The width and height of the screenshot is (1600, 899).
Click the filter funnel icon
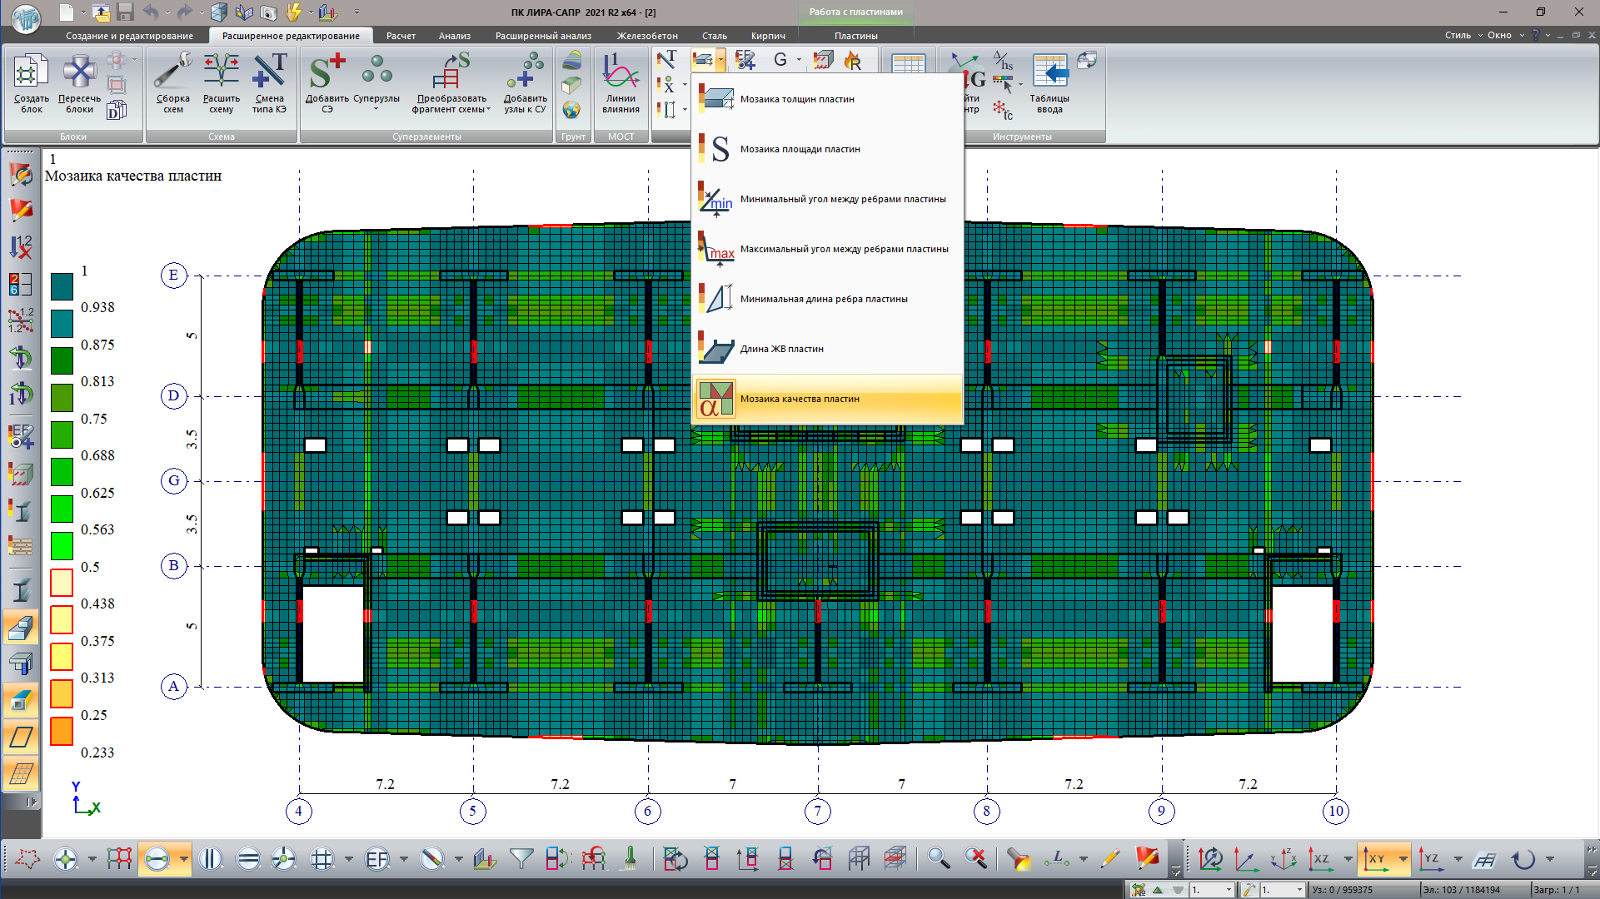(x=521, y=858)
